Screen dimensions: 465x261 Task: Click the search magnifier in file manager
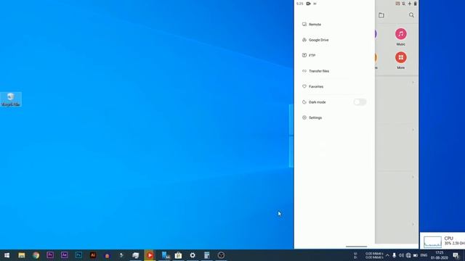click(411, 15)
